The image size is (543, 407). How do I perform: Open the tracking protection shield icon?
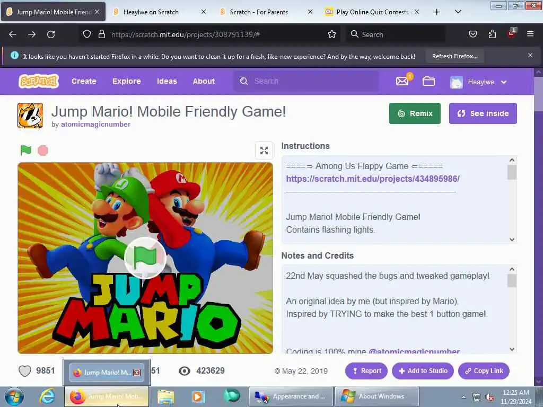coord(87,34)
